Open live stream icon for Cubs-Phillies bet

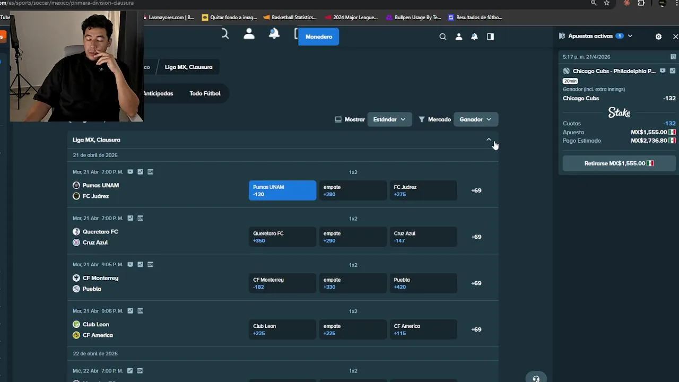(x=663, y=71)
